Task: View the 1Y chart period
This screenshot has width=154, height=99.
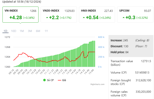Action: (46, 31)
